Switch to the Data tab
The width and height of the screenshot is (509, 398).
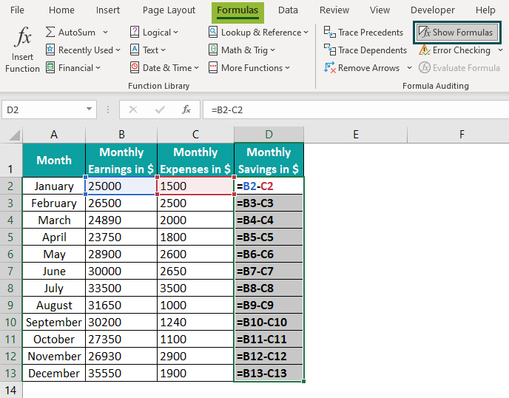pos(288,10)
